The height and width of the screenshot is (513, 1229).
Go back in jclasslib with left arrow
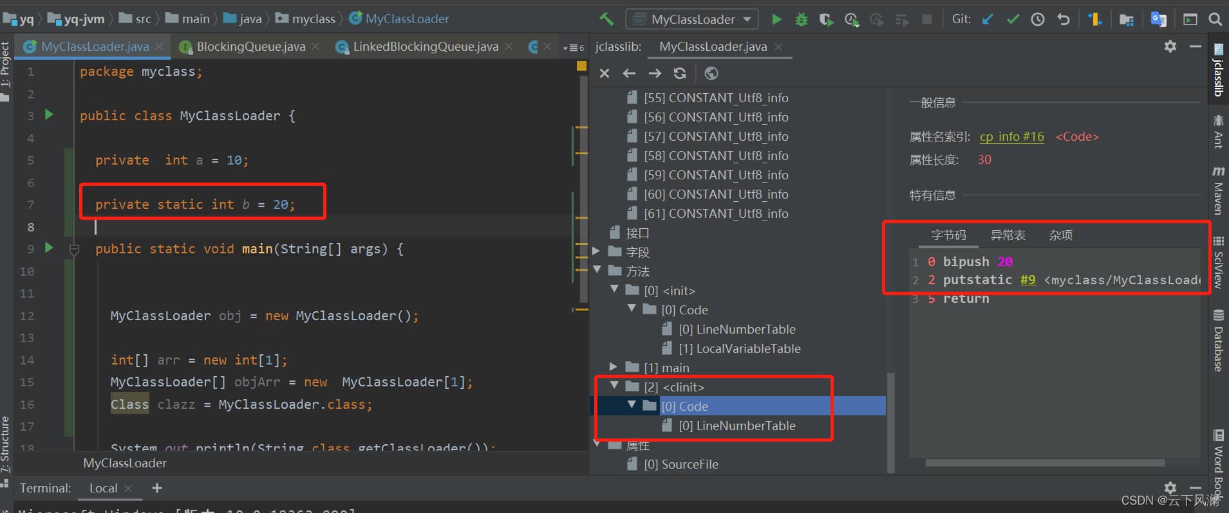(x=629, y=73)
